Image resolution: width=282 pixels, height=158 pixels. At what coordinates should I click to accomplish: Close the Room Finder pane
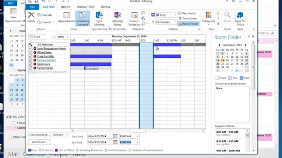click(x=253, y=36)
